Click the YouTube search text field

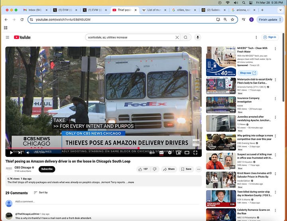131,37
